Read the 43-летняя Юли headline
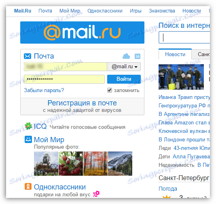The image size is (216, 204). 192,148
